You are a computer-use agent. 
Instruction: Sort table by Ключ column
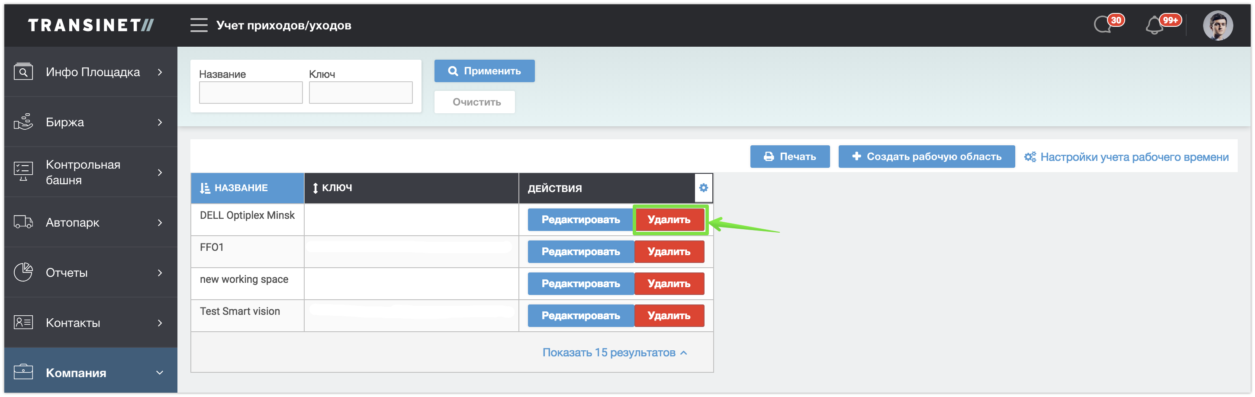point(336,188)
